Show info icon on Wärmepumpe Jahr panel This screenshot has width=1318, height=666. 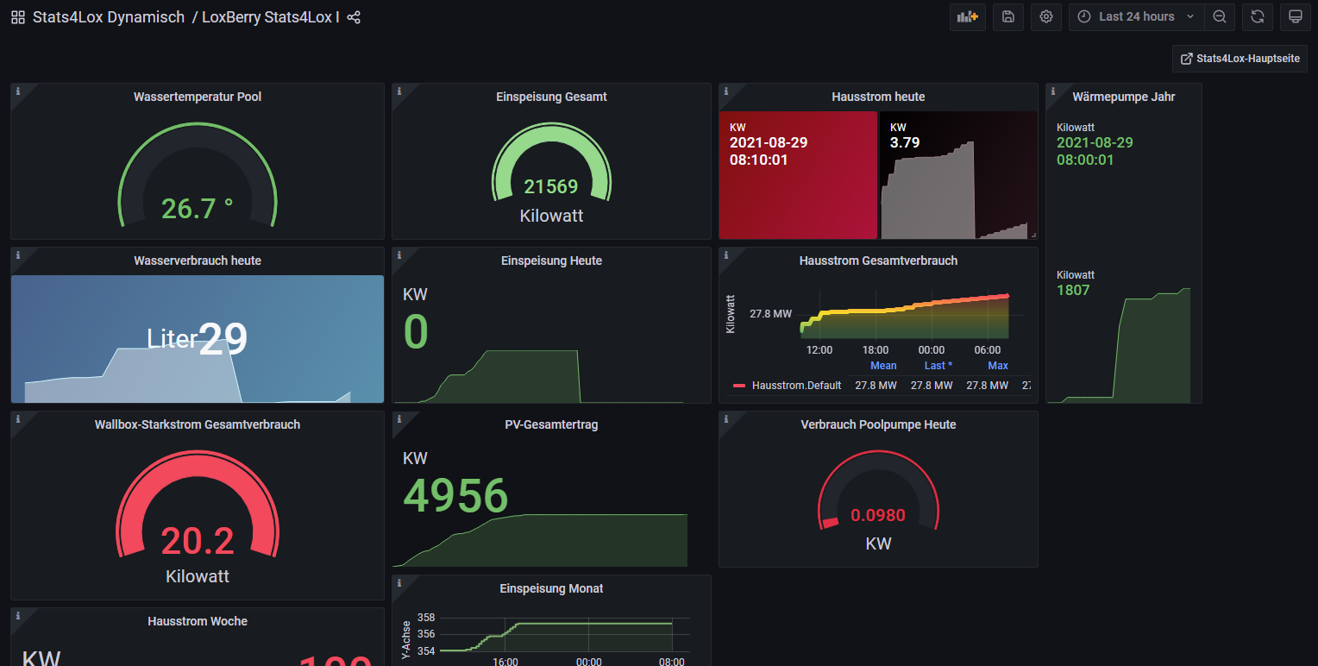point(1053,91)
